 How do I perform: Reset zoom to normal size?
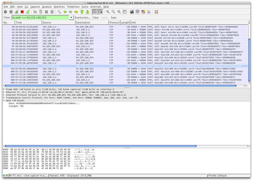[x=119, y=12]
